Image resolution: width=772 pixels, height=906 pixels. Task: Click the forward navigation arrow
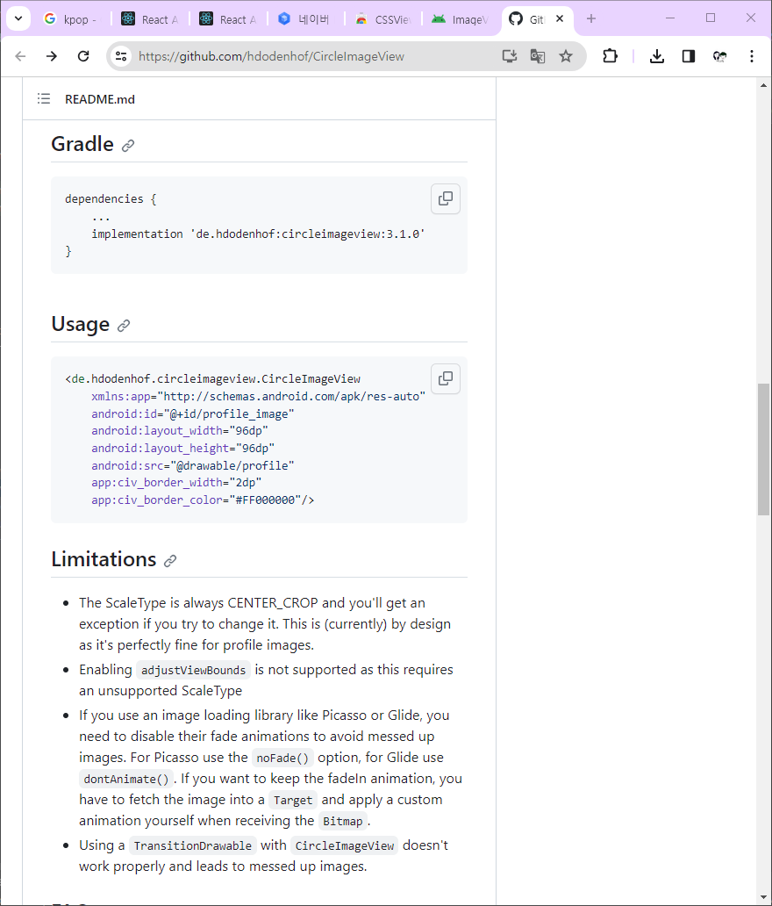(x=52, y=55)
